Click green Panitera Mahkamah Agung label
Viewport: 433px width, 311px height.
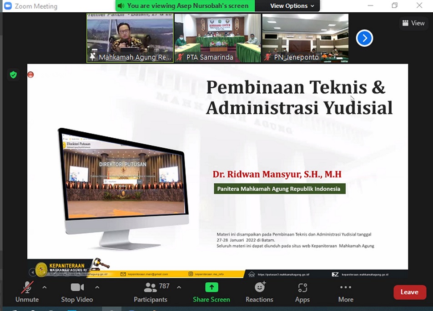coord(279,189)
